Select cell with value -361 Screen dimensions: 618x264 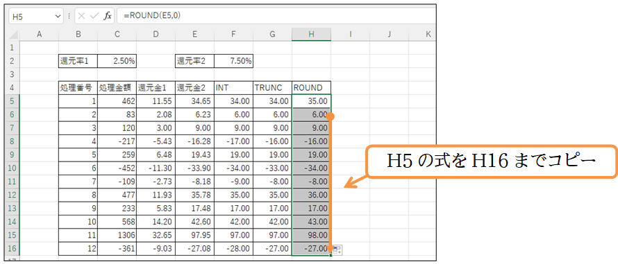tap(117, 248)
